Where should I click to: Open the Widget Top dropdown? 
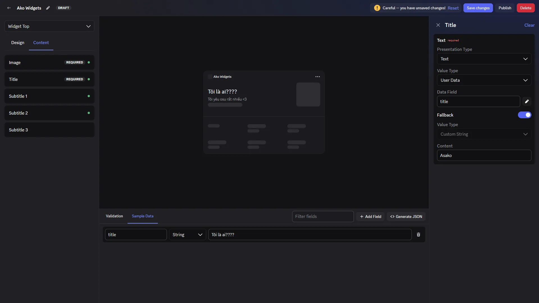pyautogui.click(x=49, y=26)
